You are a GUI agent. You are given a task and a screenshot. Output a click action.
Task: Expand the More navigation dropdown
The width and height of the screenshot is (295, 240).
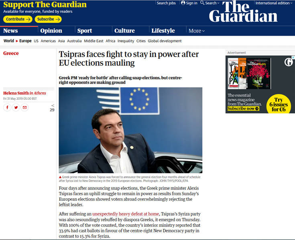[197, 31]
